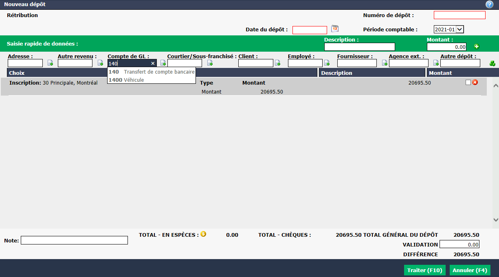Click the gold coin icon by Total en espèces
This screenshot has width=499, height=277.
[203, 234]
